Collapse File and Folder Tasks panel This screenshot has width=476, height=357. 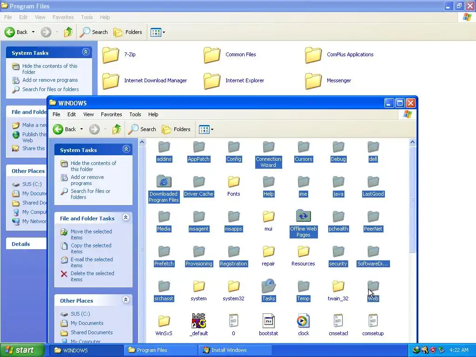pyautogui.click(x=126, y=218)
